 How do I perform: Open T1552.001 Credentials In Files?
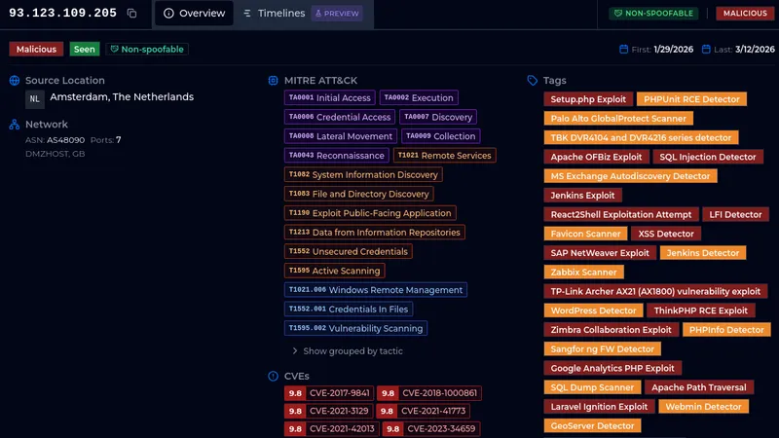click(349, 310)
